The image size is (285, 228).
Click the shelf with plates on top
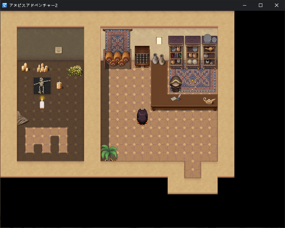(209, 52)
